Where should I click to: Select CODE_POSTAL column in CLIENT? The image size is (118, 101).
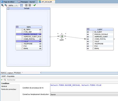pyautogui.click(x=100, y=39)
